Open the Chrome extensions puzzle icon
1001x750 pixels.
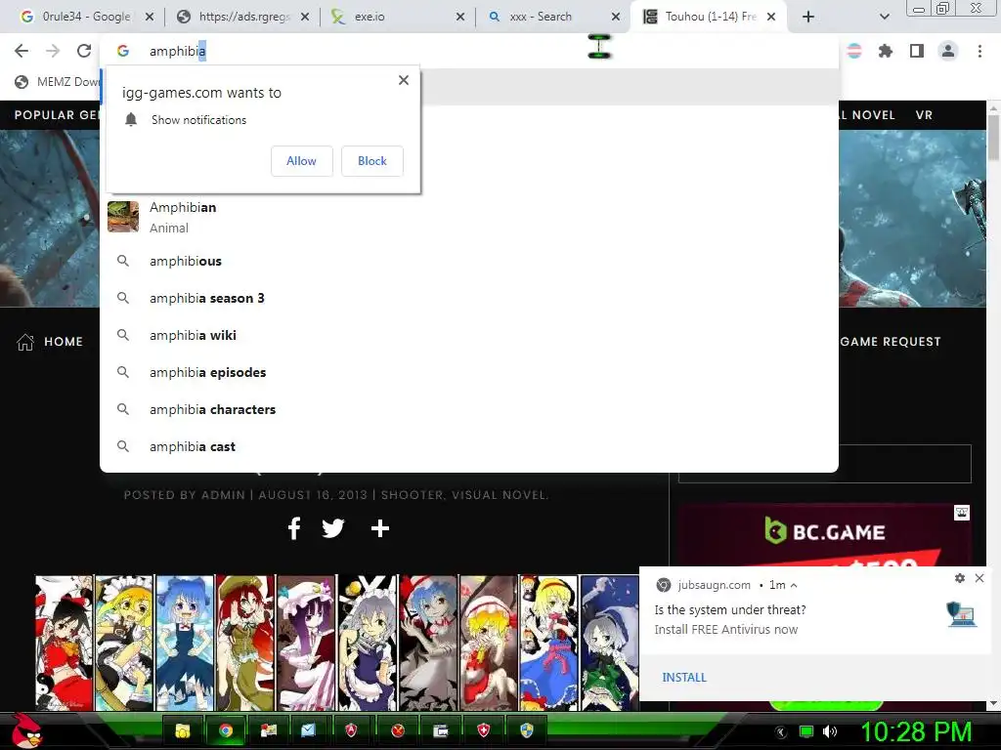coord(886,51)
